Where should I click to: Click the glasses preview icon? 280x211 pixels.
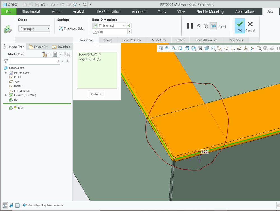click(x=222, y=26)
